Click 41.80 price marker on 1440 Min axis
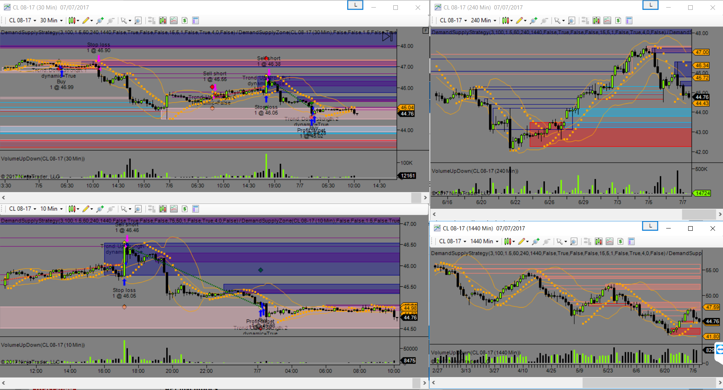The height and width of the screenshot is (390, 723). (712, 336)
